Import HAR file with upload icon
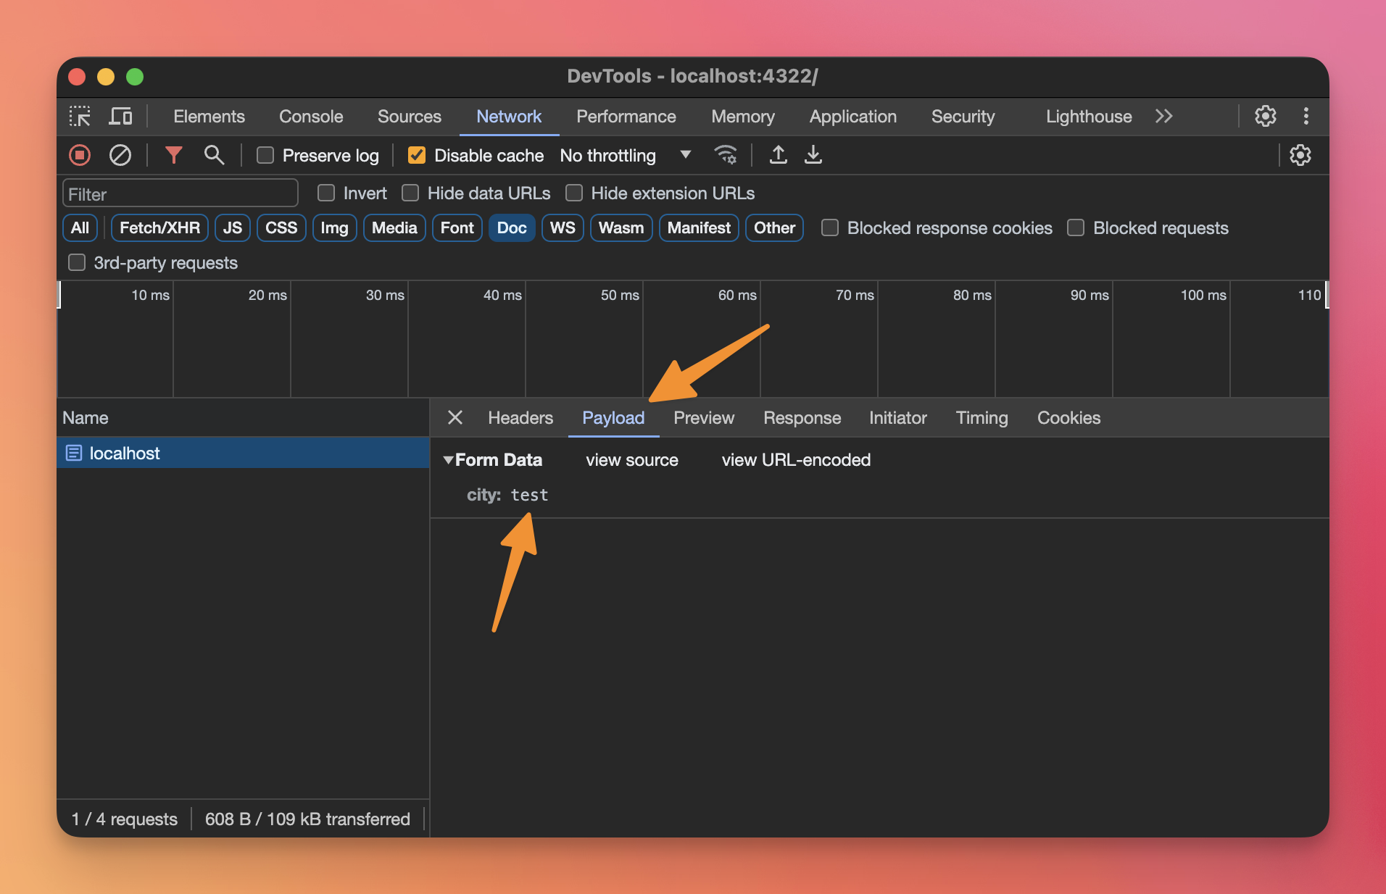 778,155
